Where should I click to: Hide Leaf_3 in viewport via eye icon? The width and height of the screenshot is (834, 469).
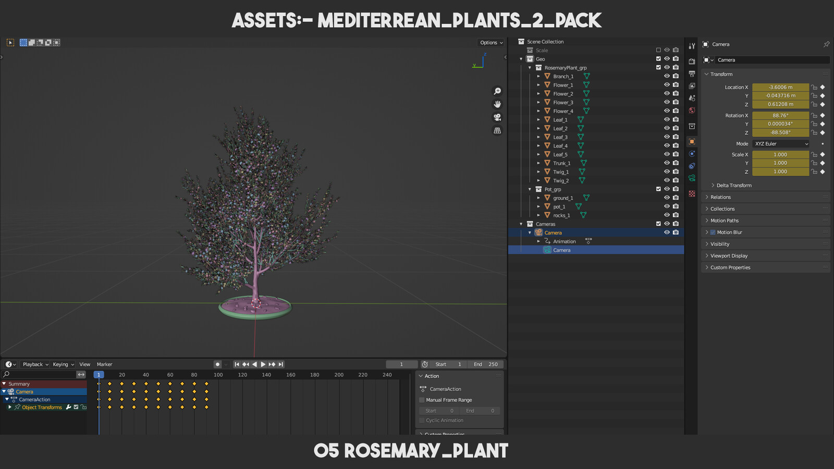tap(667, 137)
